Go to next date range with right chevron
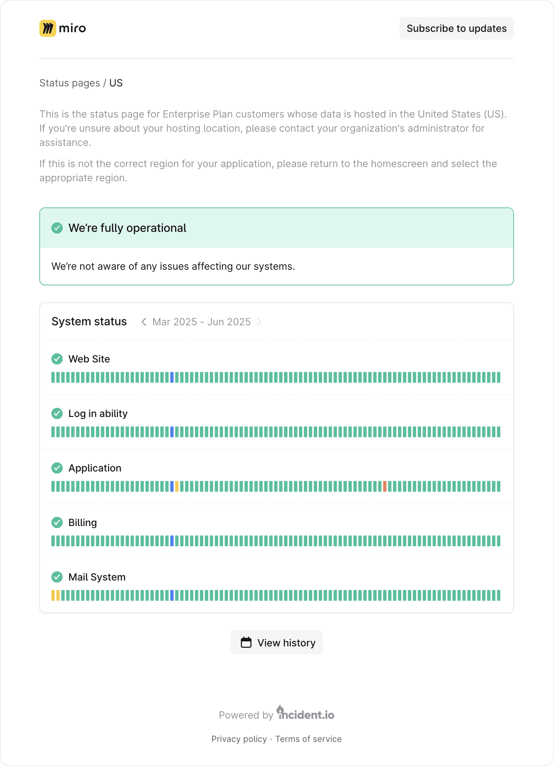 tap(259, 322)
